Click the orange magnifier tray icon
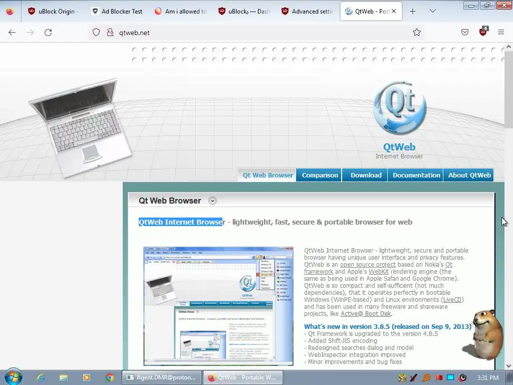513x385 pixels. click(426, 378)
